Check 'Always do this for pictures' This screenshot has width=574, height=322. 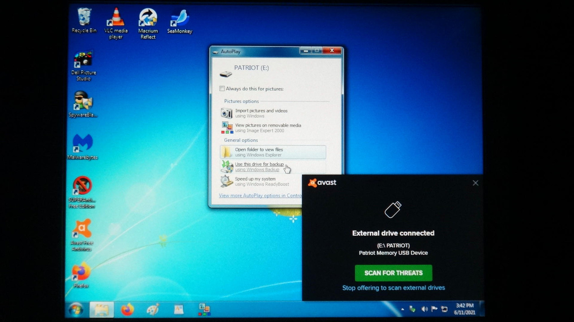(222, 89)
